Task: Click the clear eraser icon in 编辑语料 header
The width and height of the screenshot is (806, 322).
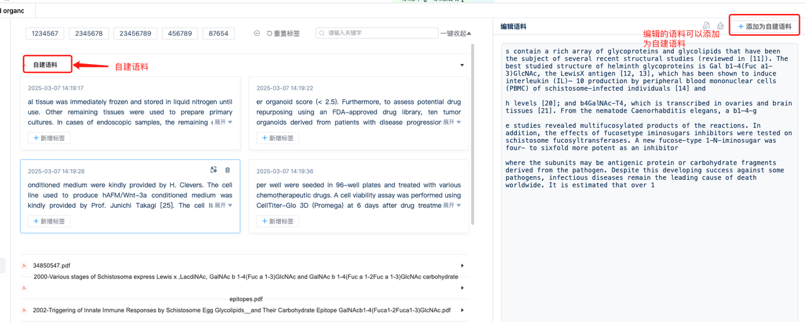Action: point(720,26)
